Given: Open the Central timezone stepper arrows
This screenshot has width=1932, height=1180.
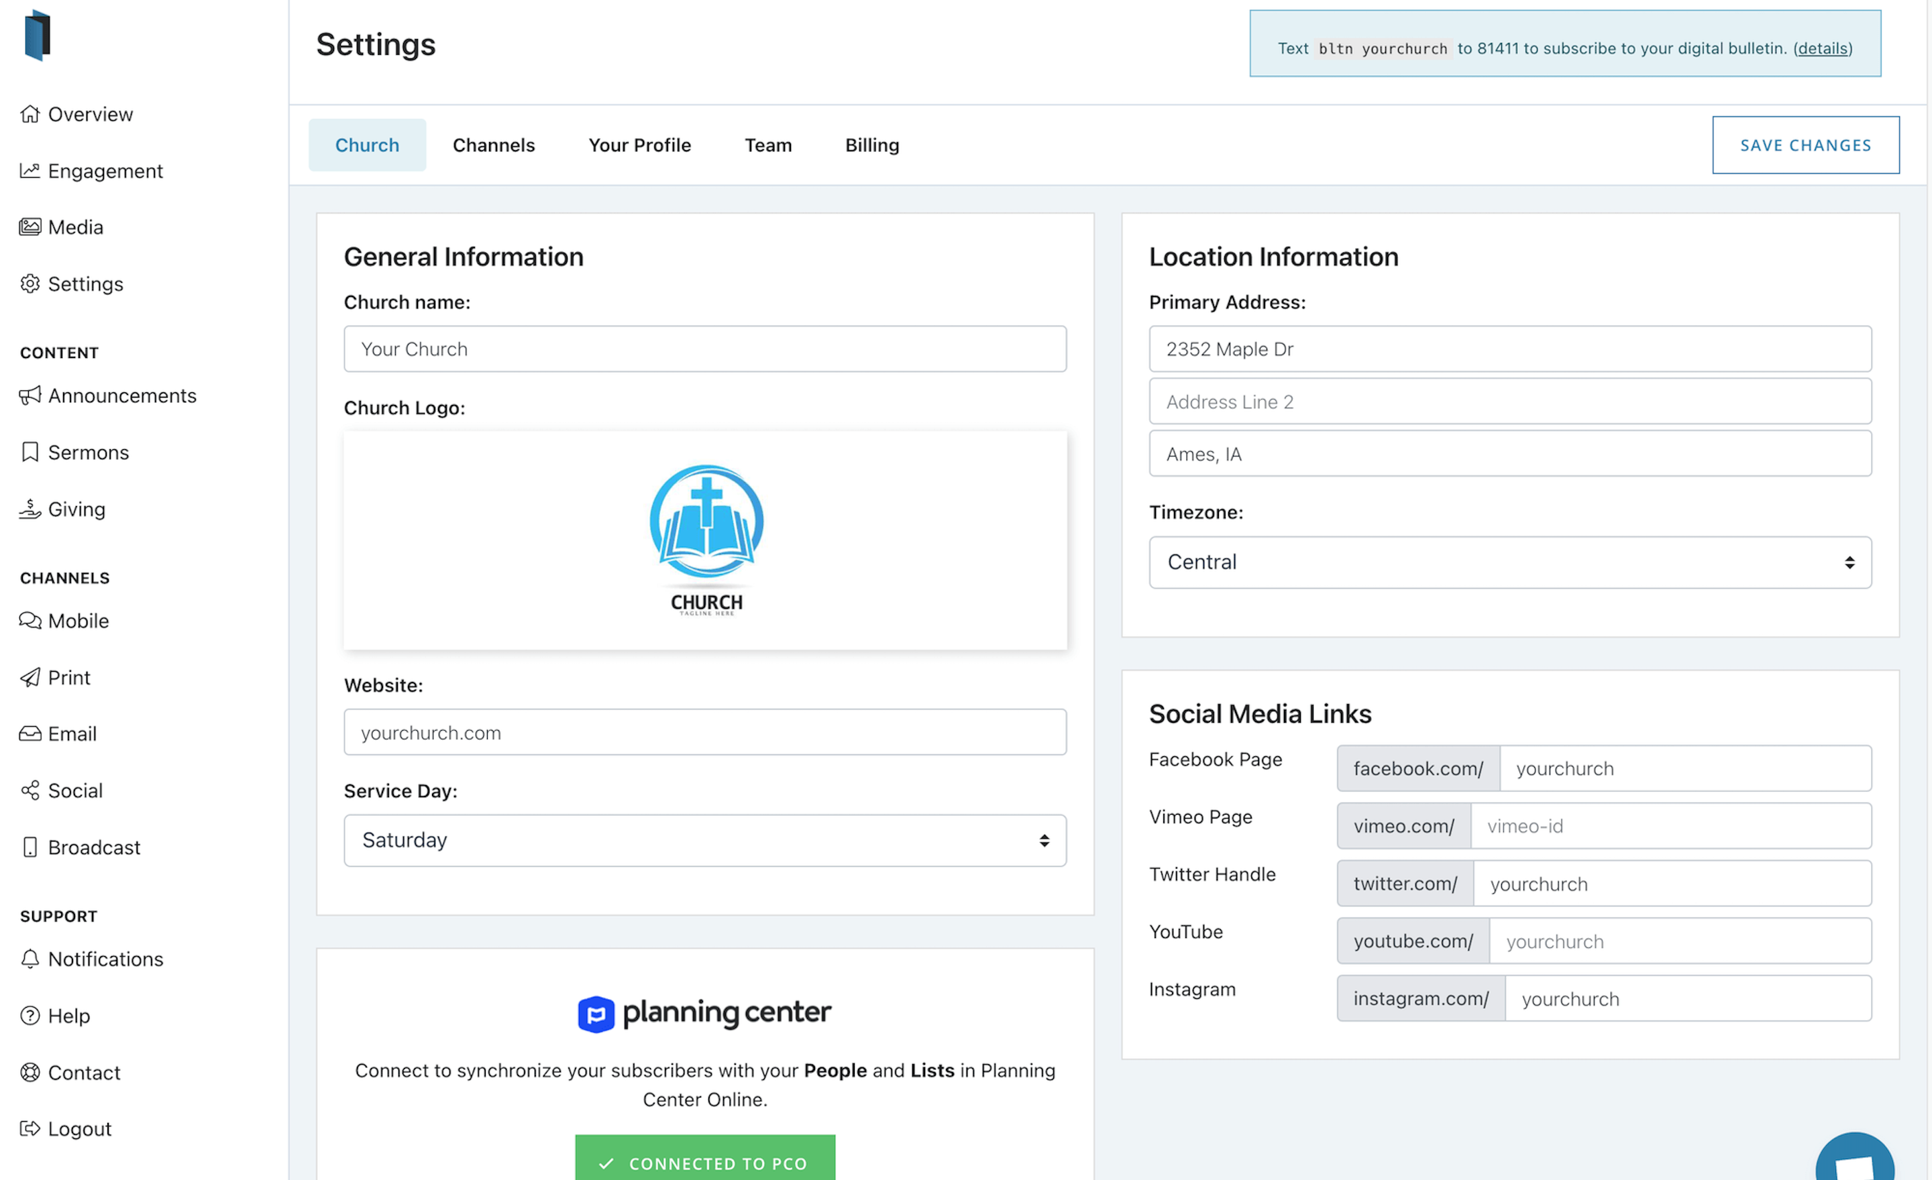Looking at the screenshot, I should [x=1850, y=562].
